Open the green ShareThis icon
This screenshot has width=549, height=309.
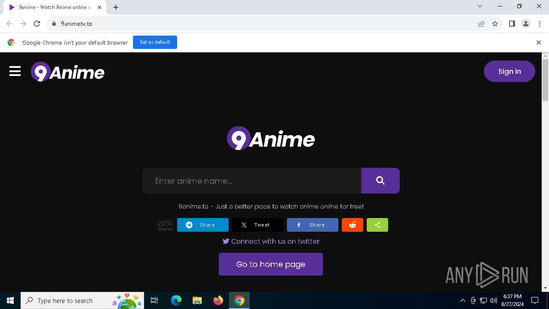tap(377, 225)
